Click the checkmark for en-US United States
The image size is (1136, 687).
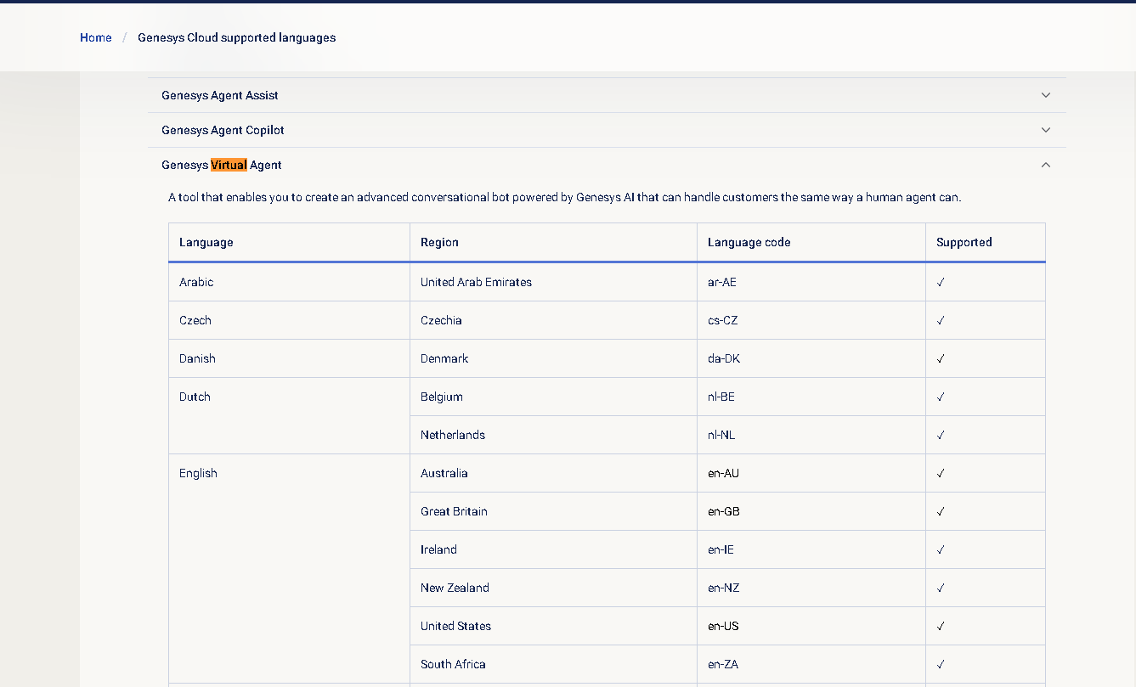coord(941,626)
